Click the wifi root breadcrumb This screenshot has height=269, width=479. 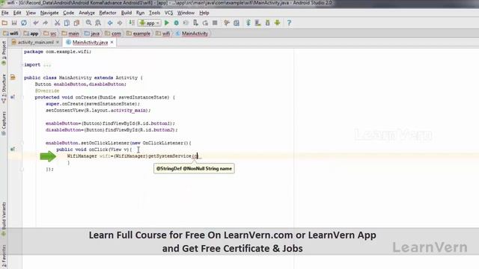pyautogui.click(x=10, y=34)
